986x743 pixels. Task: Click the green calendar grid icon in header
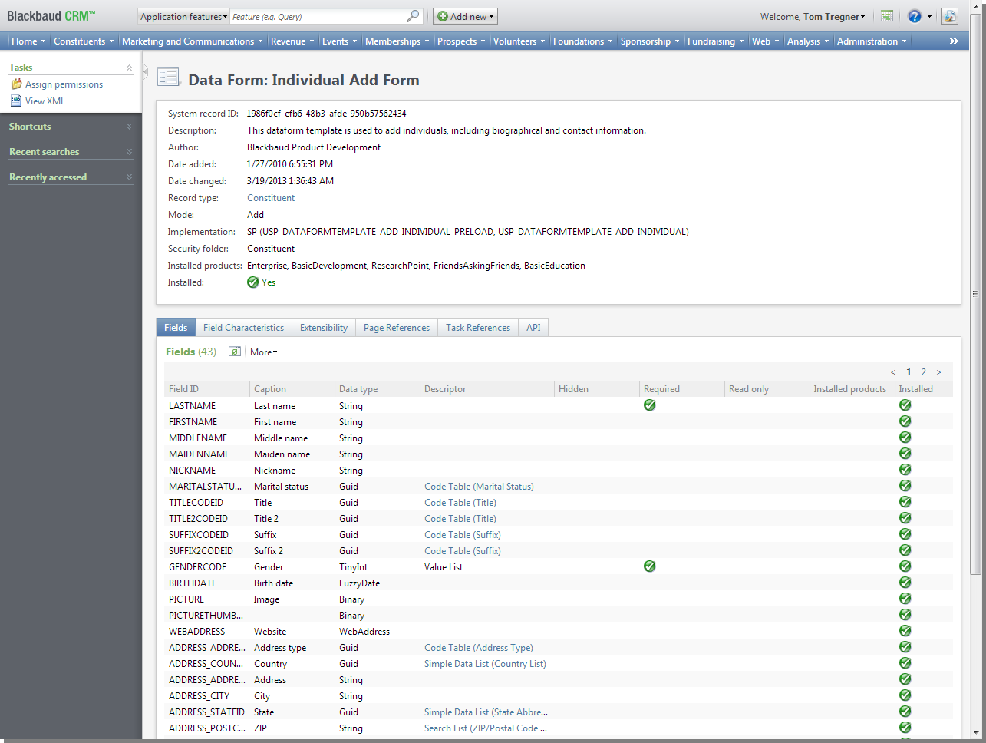[x=887, y=16]
